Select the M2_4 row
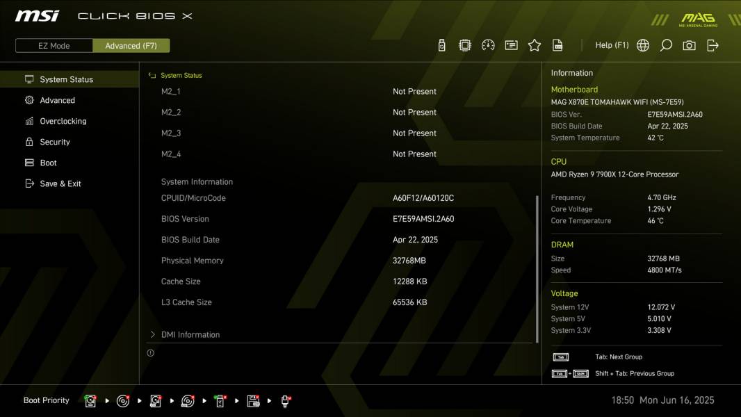 (340, 154)
